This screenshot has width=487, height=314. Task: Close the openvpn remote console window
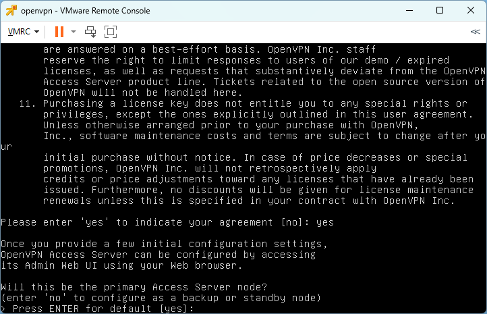[x=471, y=10]
